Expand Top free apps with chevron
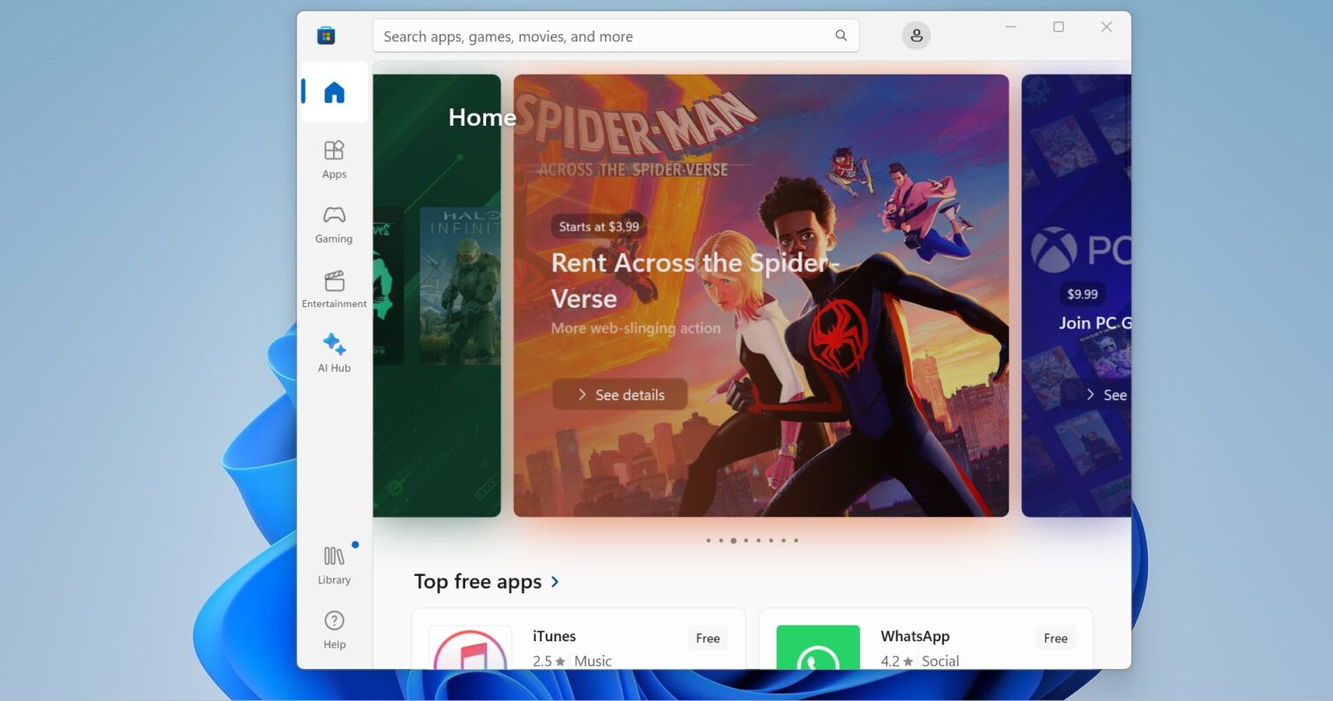Image resolution: width=1333 pixels, height=701 pixels. (555, 582)
